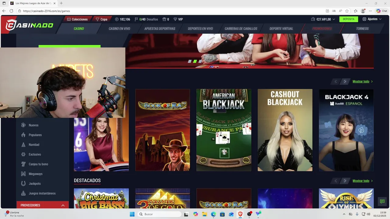Close the Los Mejores Juegos tab
390x219 pixels.
55,3
